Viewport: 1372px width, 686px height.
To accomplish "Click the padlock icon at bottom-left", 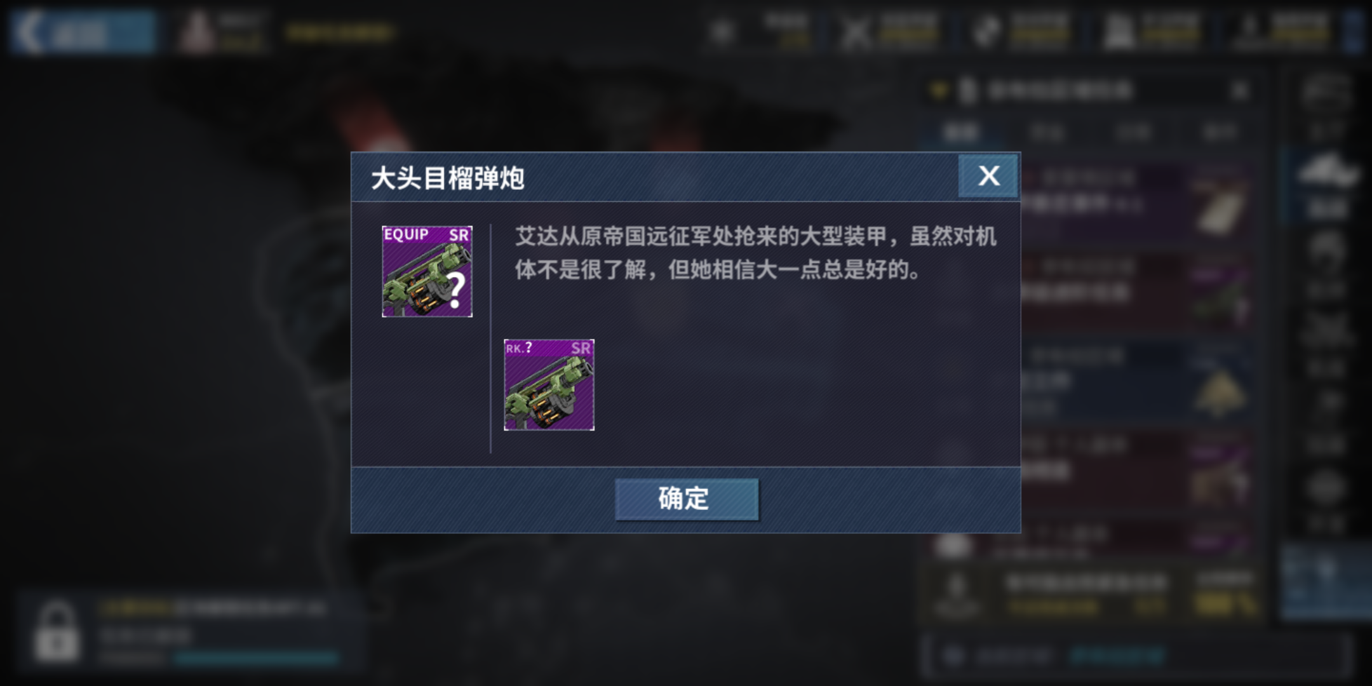I will tap(57, 632).
